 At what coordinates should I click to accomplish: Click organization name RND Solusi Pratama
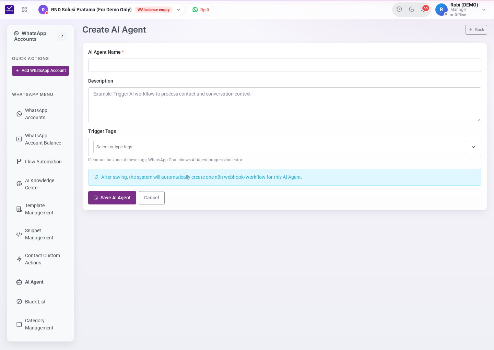click(91, 10)
